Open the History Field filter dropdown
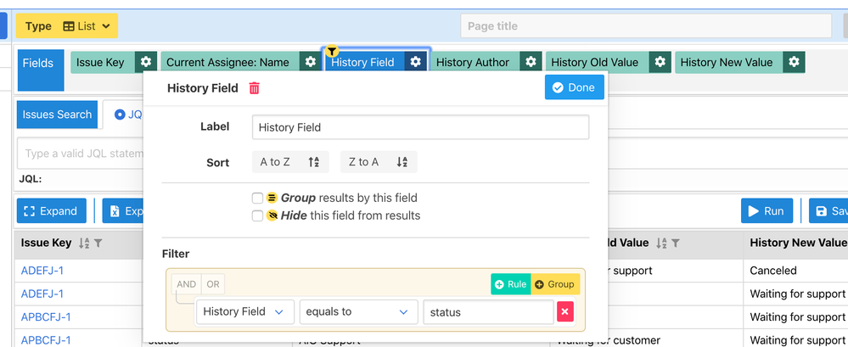Viewport: 848px width, 347px height. coord(245,311)
